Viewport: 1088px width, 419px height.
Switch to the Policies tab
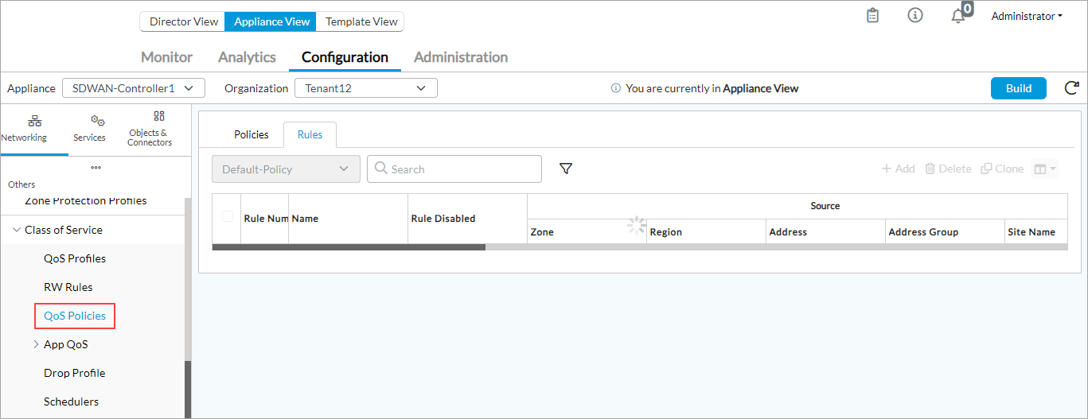point(251,134)
